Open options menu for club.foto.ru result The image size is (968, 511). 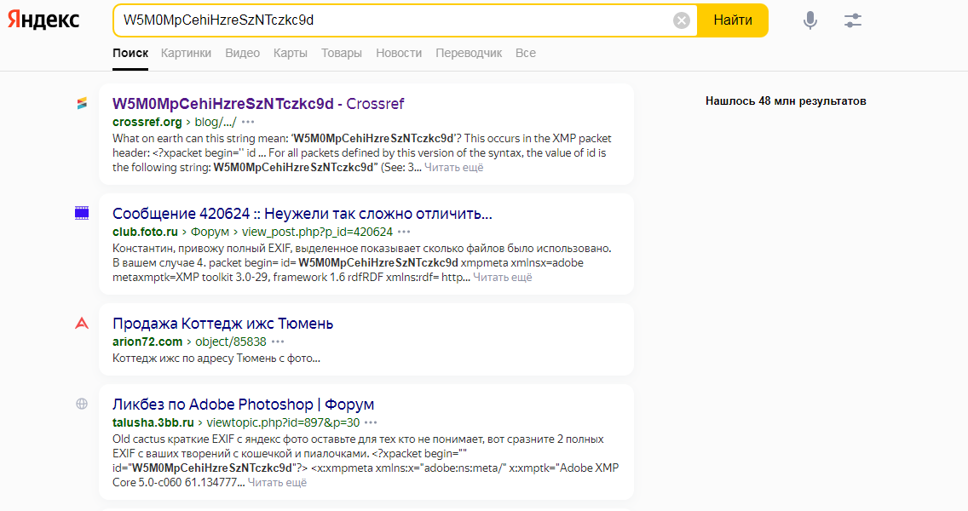coord(404,232)
